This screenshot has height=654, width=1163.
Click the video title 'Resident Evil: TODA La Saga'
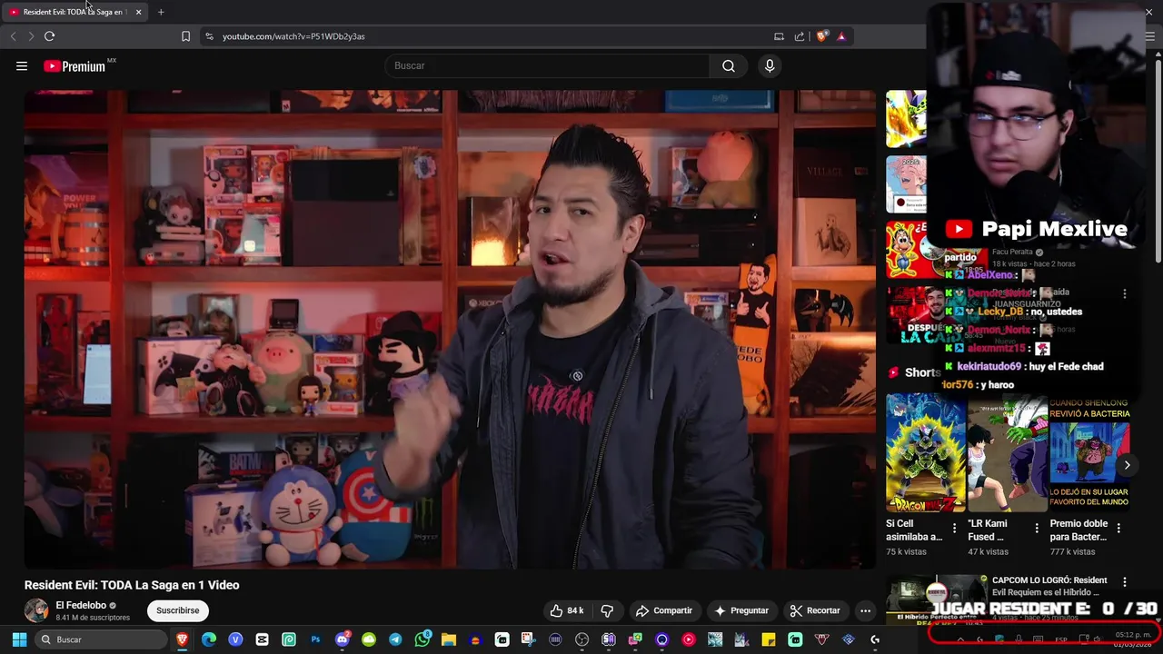point(132,585)
